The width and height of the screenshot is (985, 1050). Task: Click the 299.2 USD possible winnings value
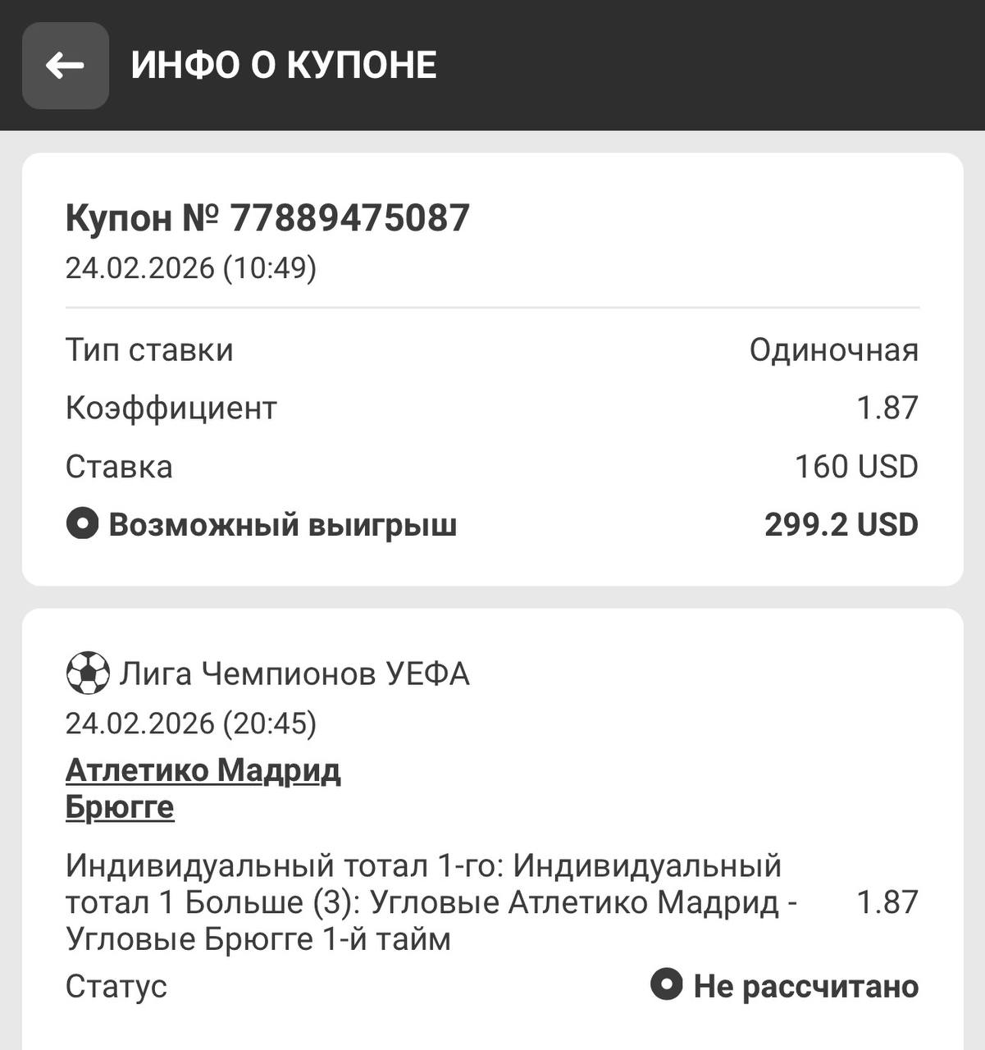point(841,524)
